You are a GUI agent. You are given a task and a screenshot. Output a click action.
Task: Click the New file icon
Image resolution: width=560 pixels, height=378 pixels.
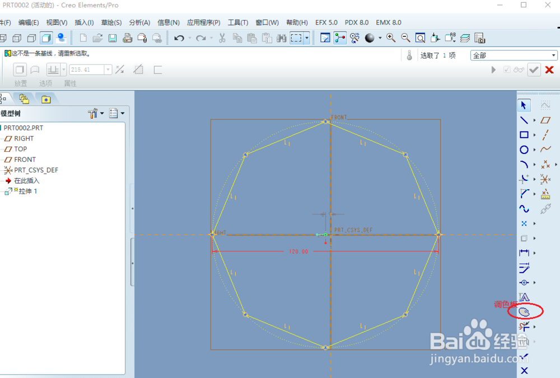tap(83, 38)
